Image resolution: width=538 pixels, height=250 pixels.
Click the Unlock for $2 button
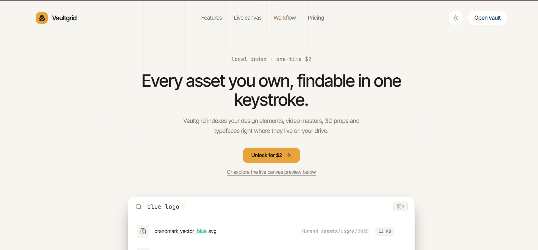pyautogui.click(x=271, y=155)
